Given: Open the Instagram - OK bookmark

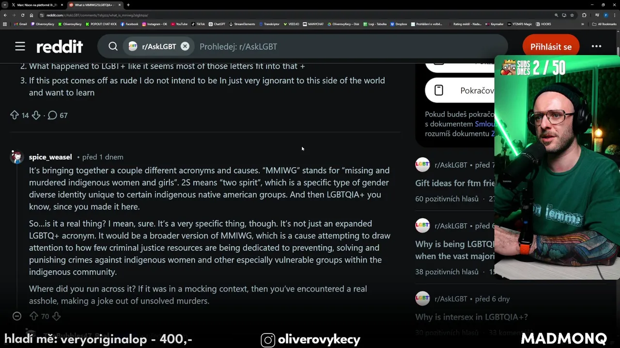Looking at the screenshot, I should pos(155,24).
